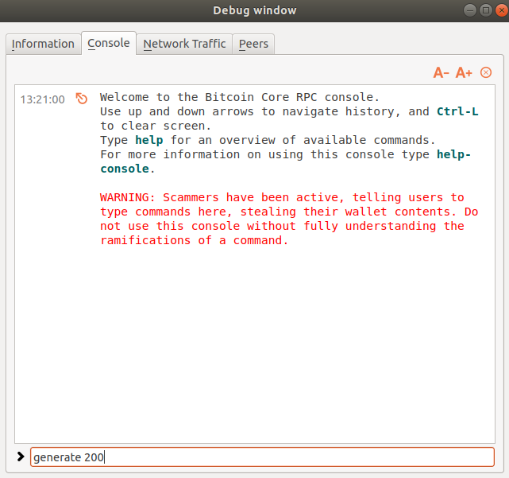The image size is (509, 478).
Task: Click the "Debug window" title bar
Action: point(254,10)
